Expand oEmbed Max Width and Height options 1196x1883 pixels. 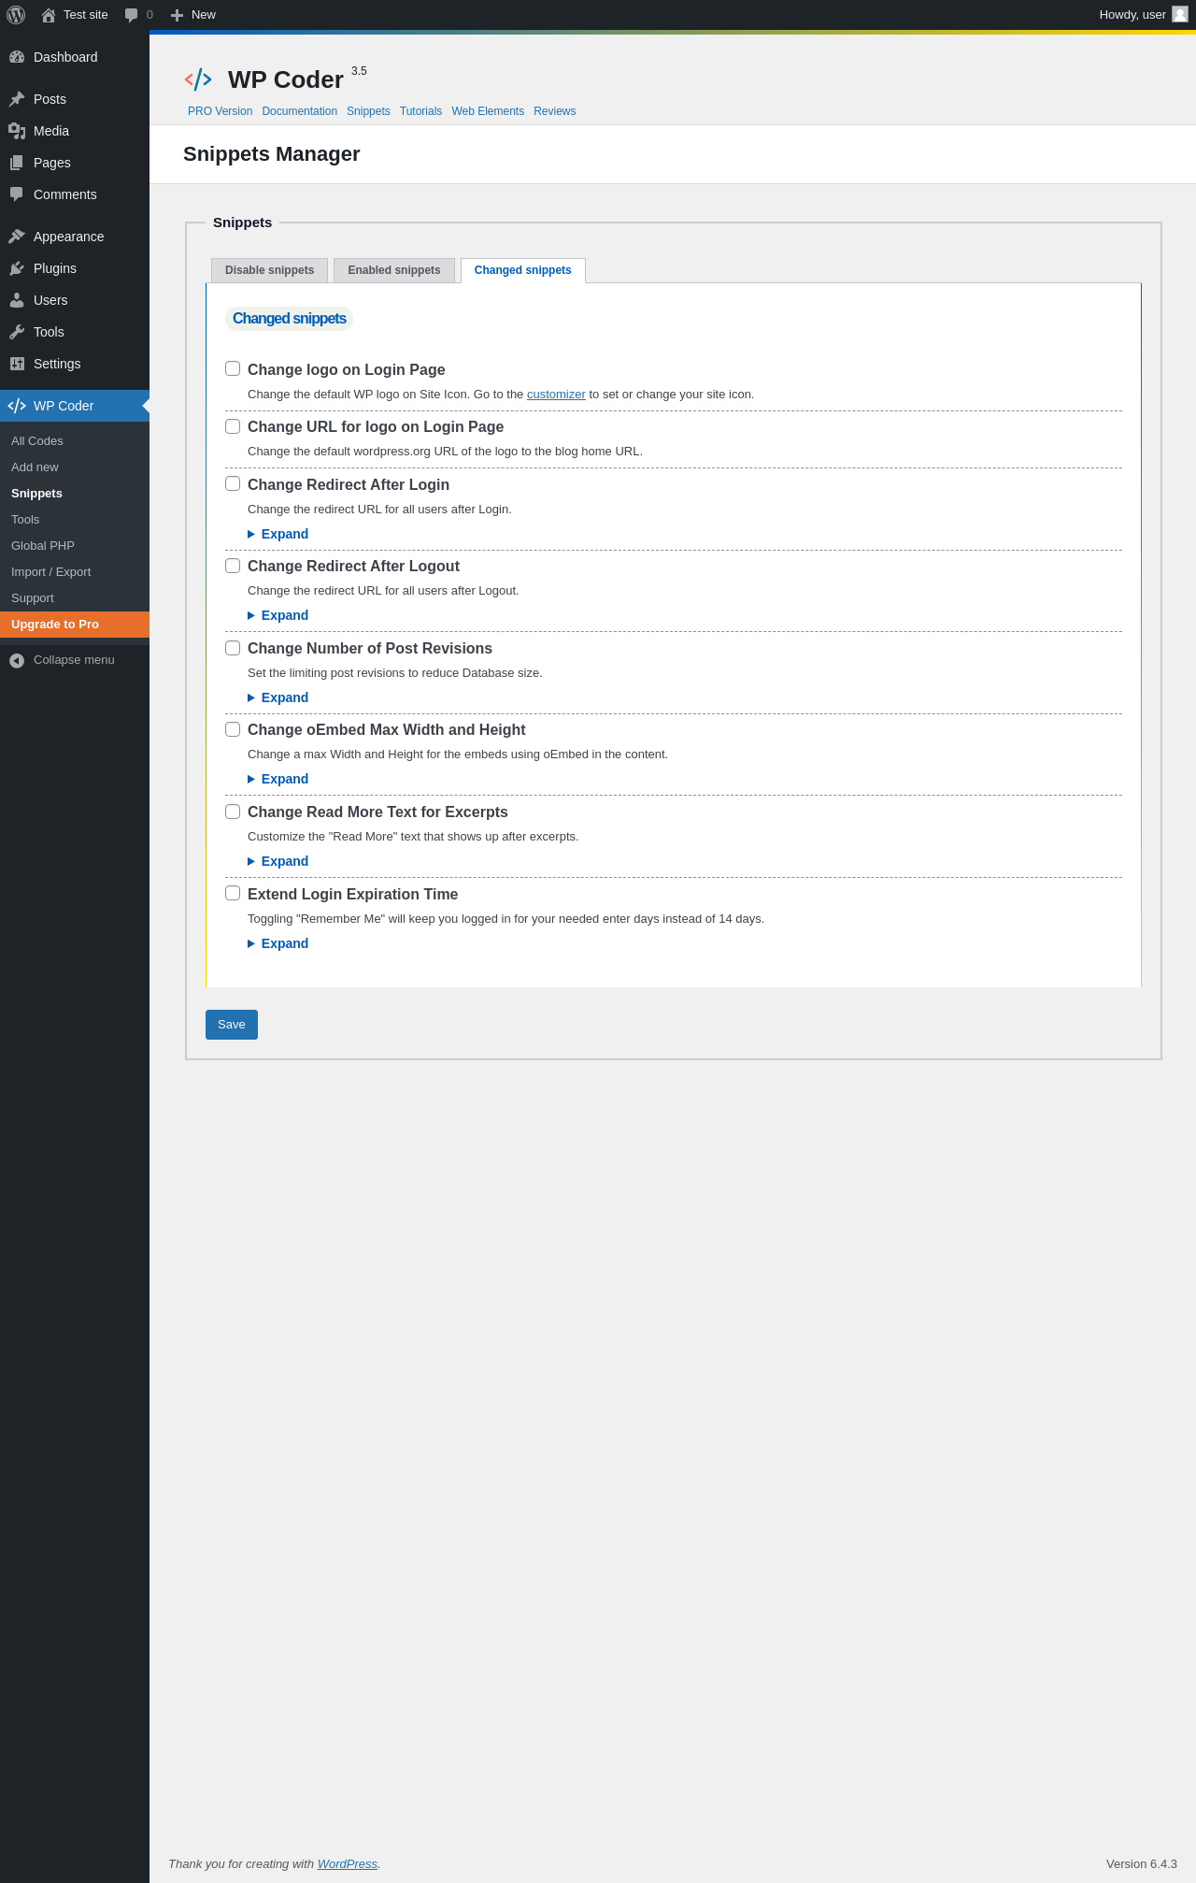278,779
